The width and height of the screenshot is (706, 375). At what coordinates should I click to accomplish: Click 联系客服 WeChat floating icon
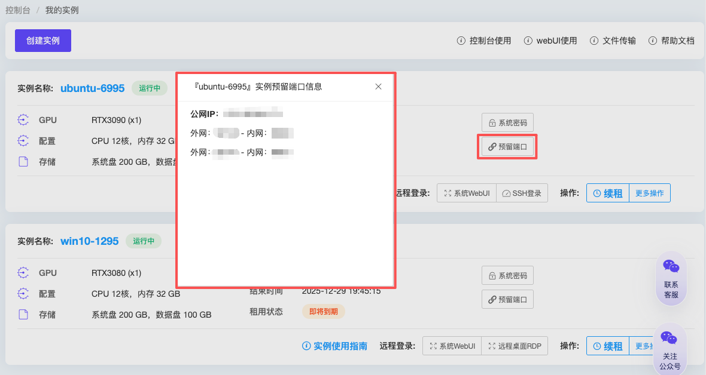(x=671, y=278)
